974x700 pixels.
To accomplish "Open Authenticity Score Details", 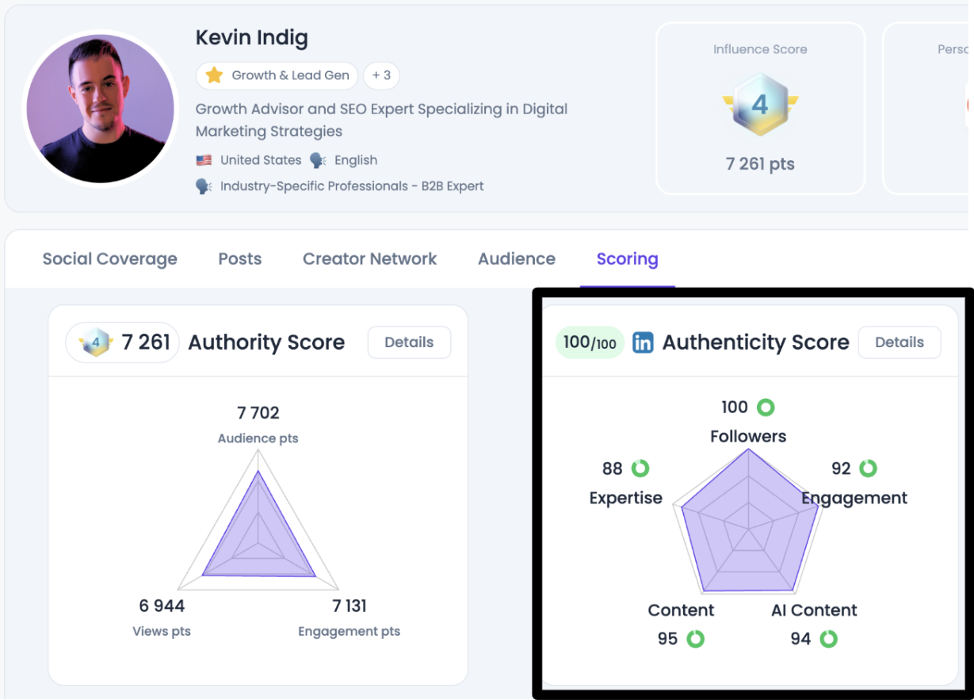I will (x=900, y=342).
